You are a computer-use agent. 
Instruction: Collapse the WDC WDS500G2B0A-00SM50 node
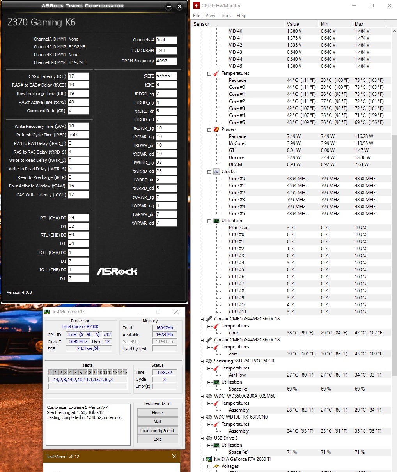click(x=202, y=396)
